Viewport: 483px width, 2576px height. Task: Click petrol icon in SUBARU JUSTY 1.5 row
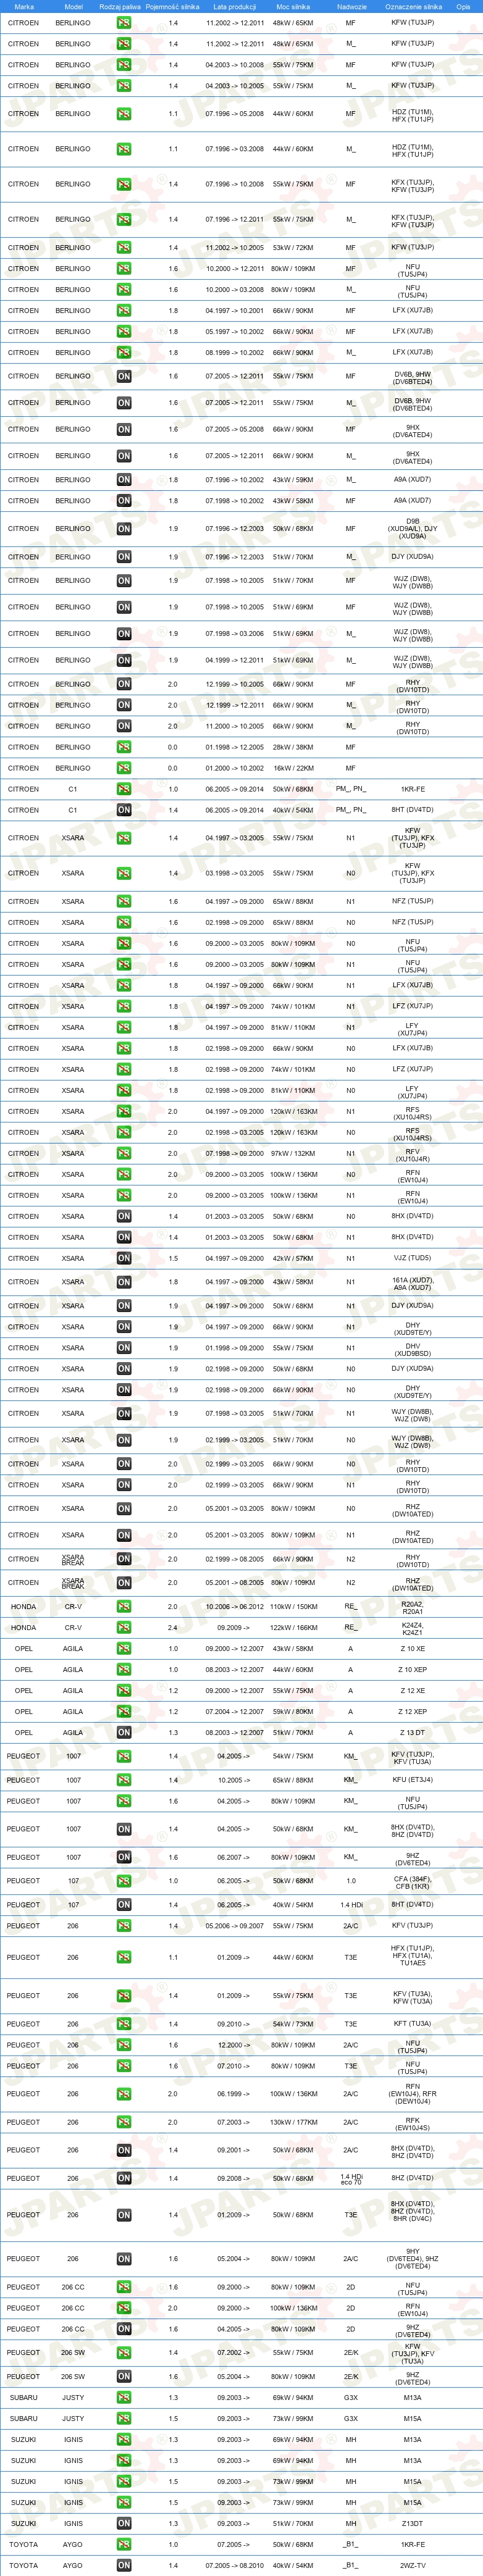point(124,2418)
